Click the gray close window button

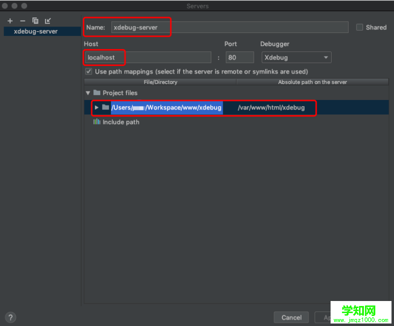click(x=5, y=6)
